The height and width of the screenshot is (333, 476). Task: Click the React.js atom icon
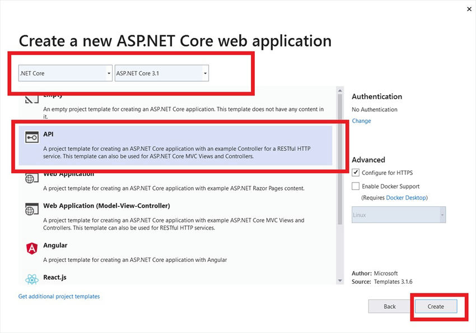click(31, 279)
